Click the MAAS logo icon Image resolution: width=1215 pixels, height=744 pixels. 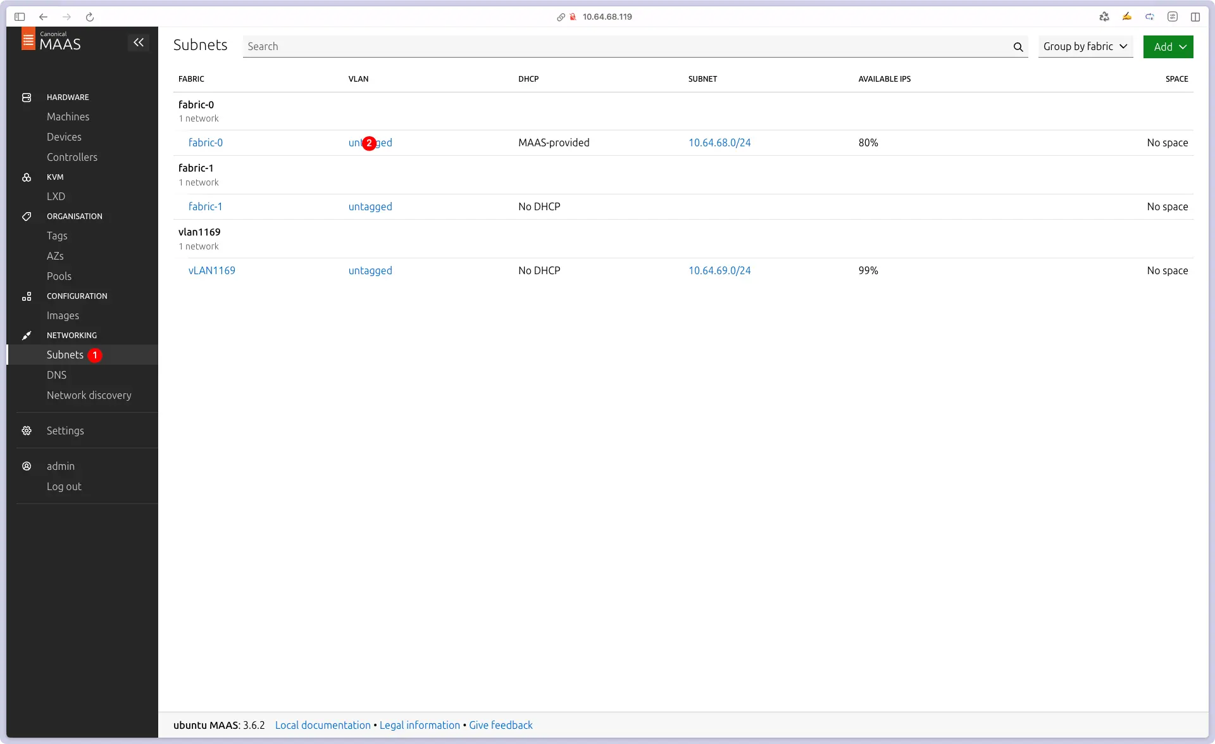(28, 39)
